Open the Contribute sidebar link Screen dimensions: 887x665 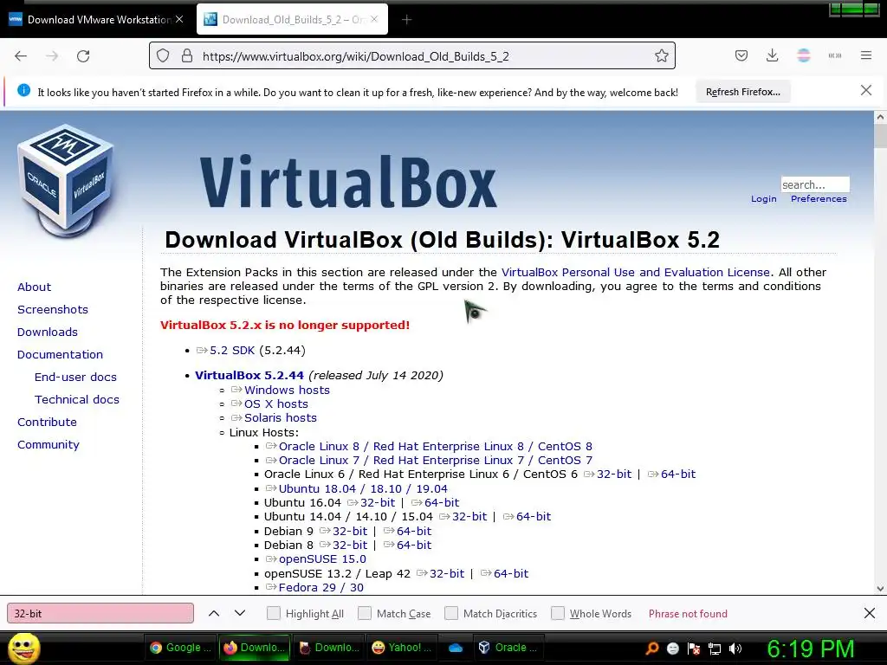tap(47, 423)
